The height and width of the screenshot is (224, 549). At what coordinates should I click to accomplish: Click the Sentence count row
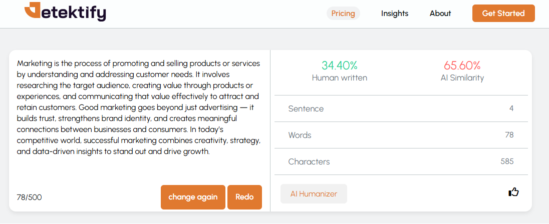401,108
